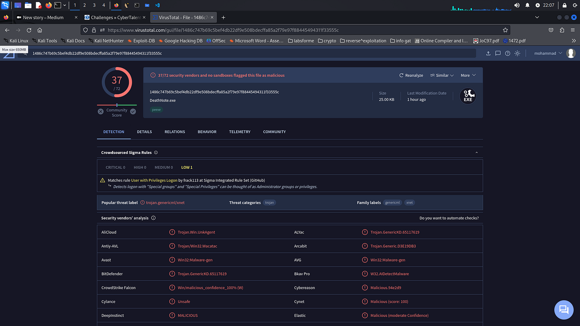Click the upload file icon in VirusTotal header
The image size is (580, 326).
point(488,53)
